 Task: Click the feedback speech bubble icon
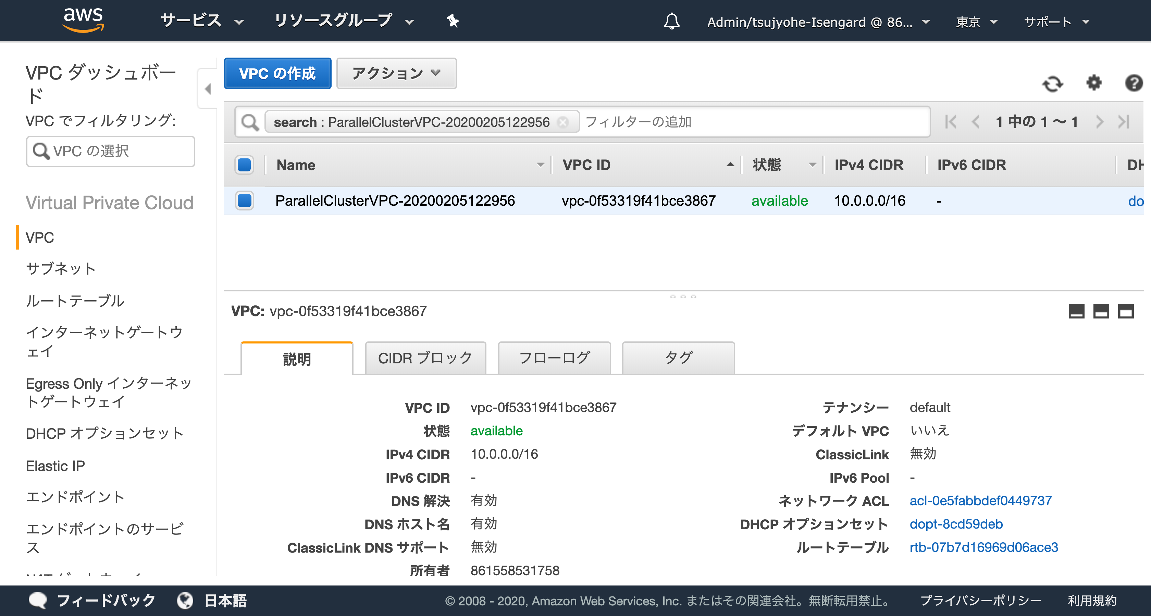pyautogui.click(x=38, y=600)
